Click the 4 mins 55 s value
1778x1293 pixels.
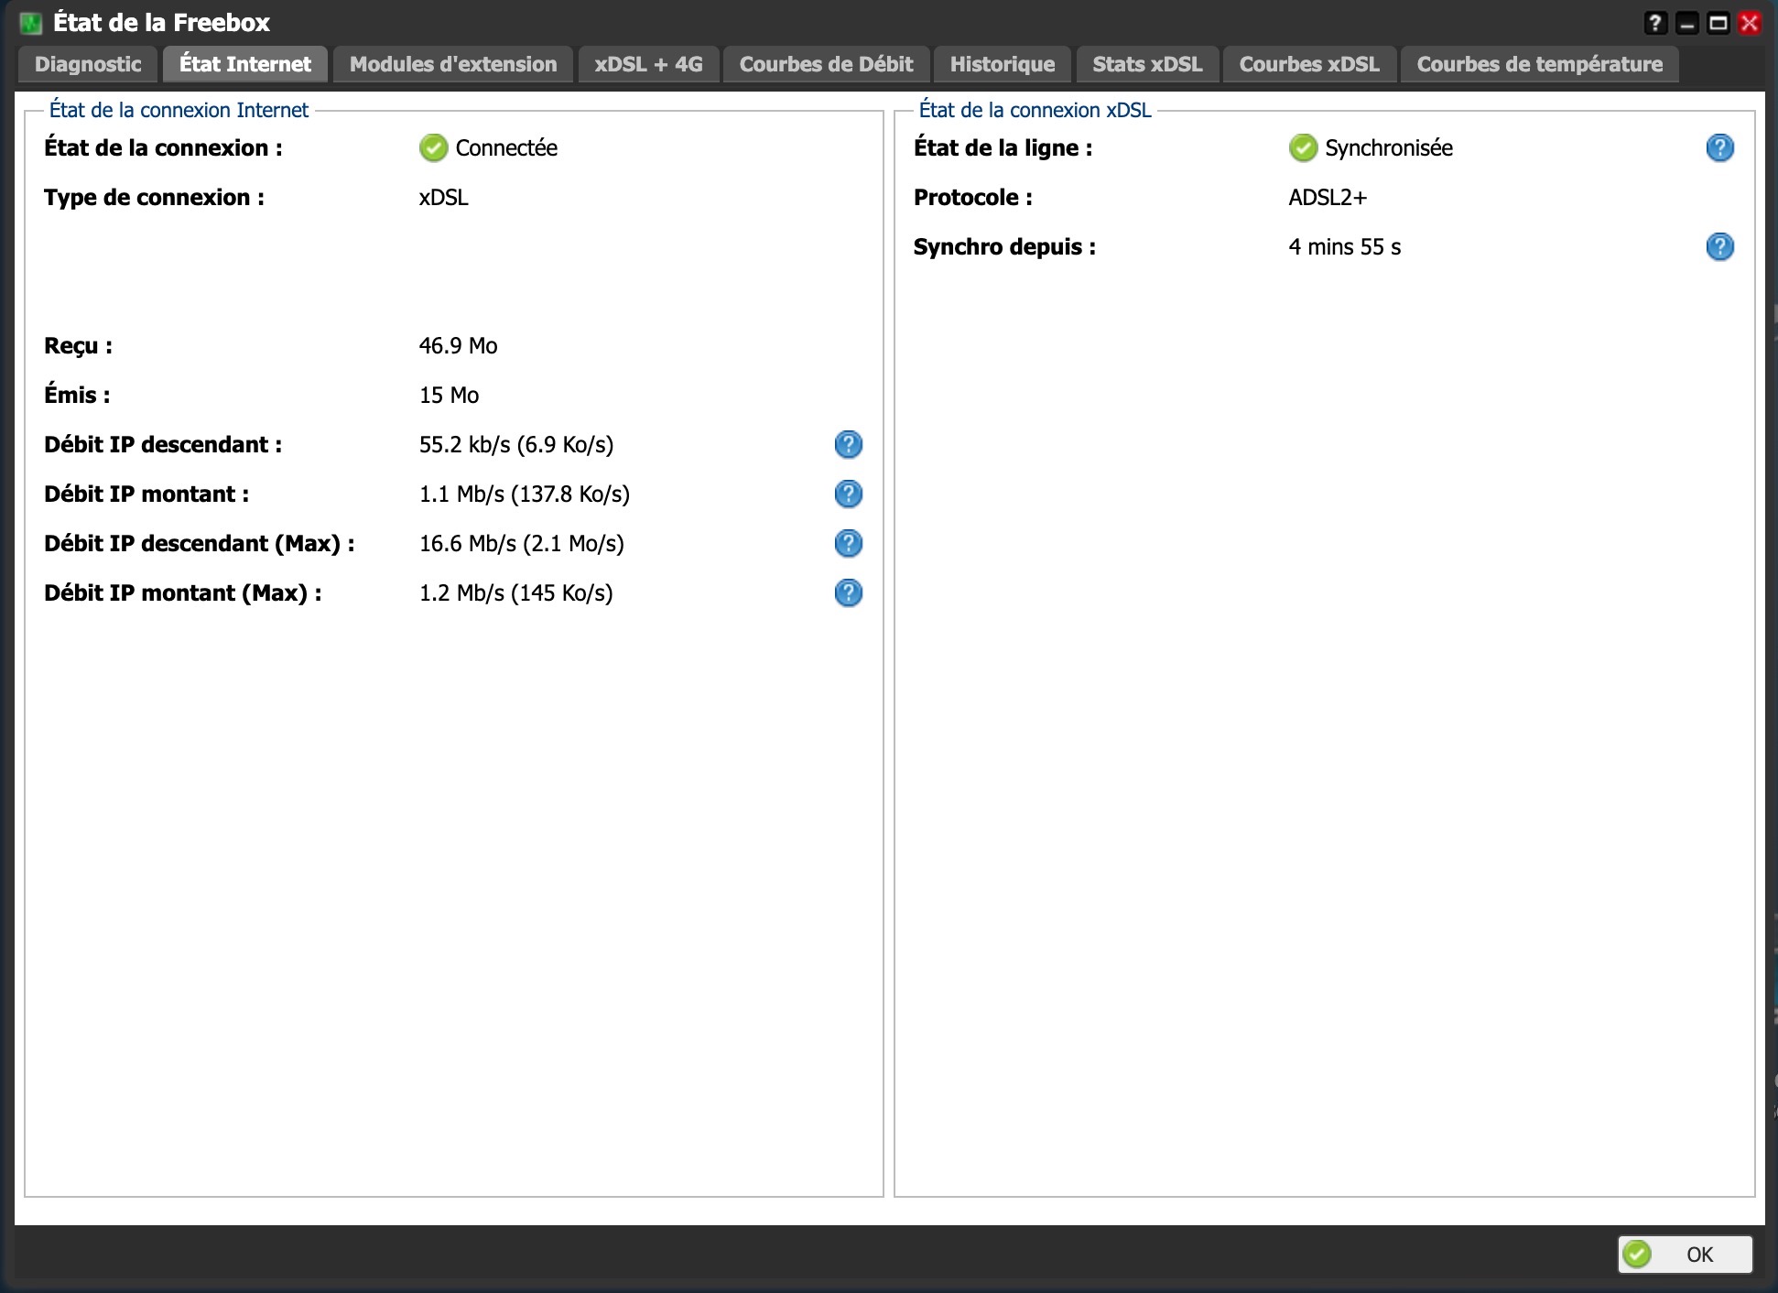point(1345,246)
